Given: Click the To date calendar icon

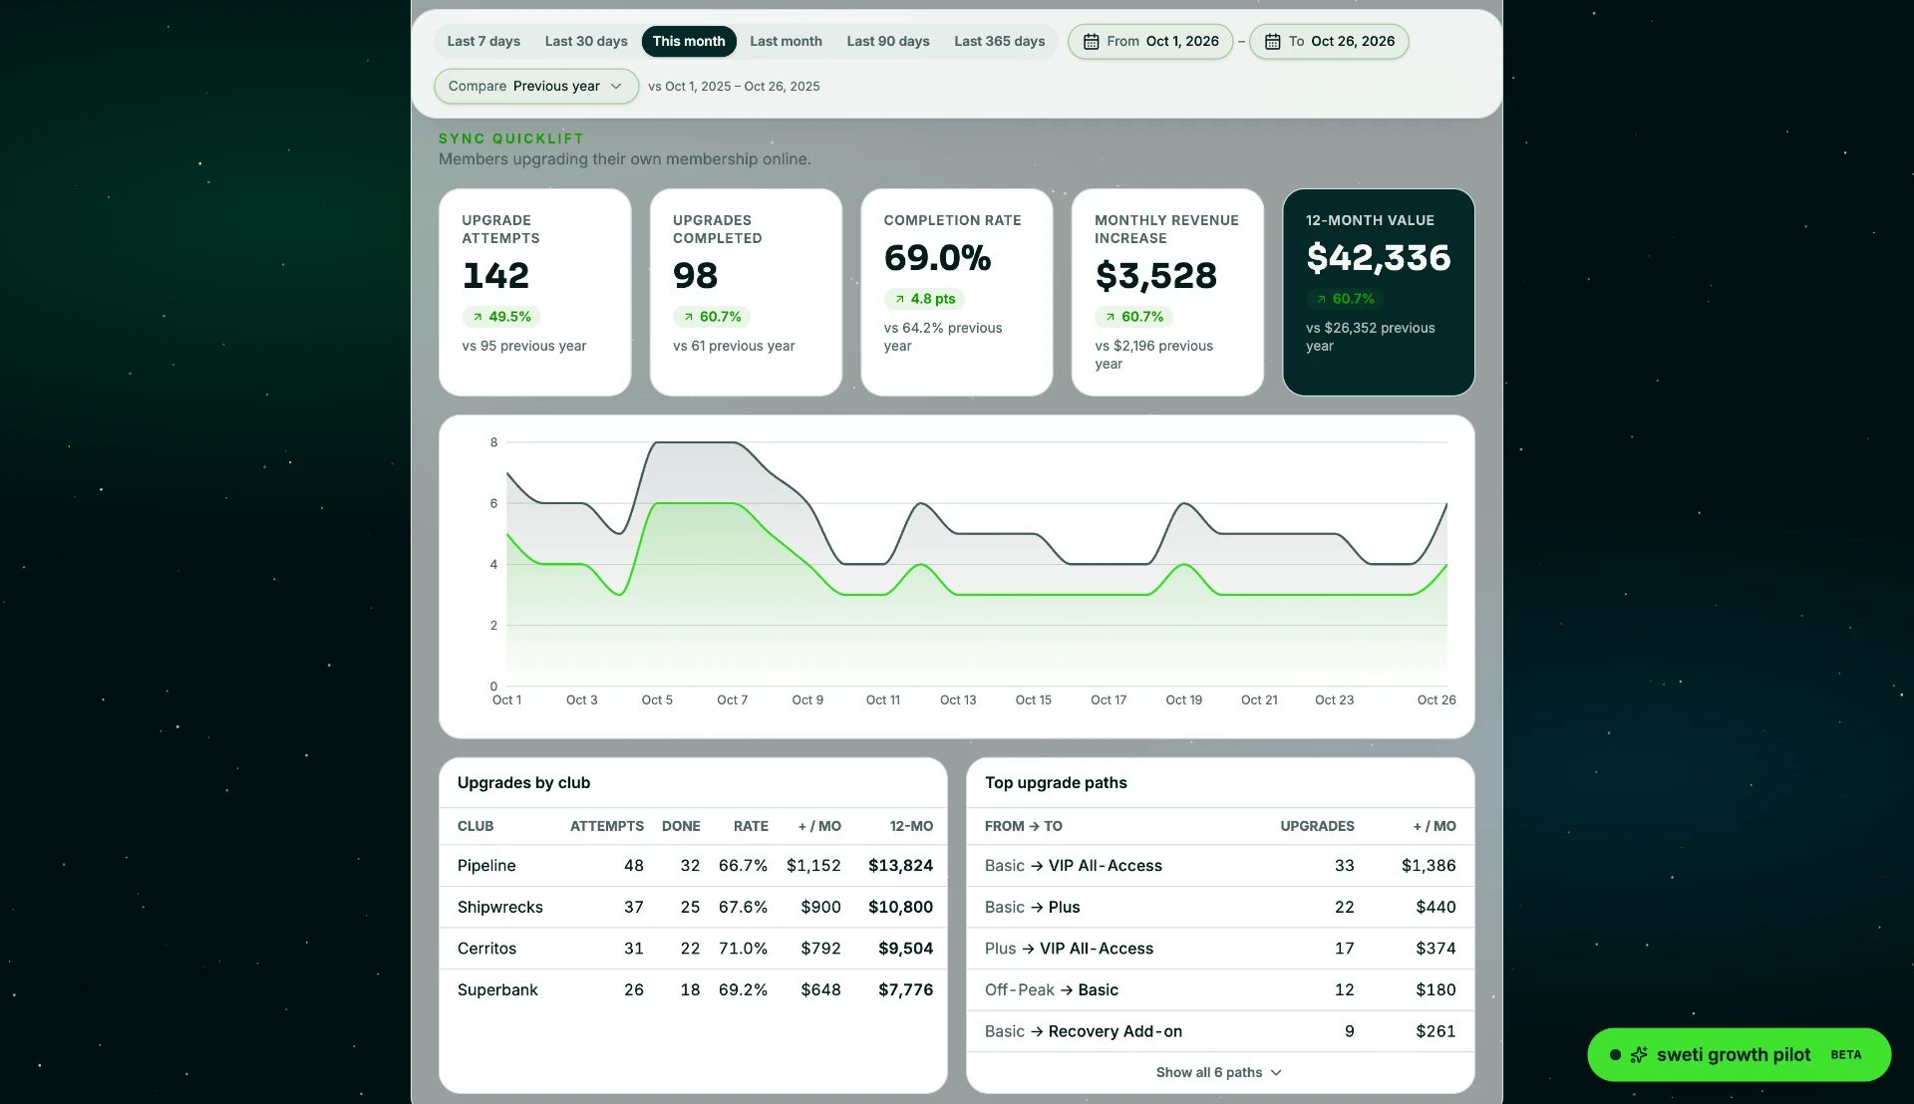Looking at the screenshot, I should [1272, 42].
